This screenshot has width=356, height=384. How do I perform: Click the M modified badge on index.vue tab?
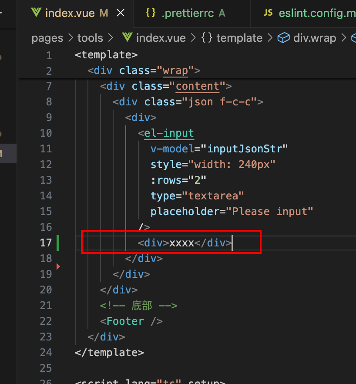104,13
